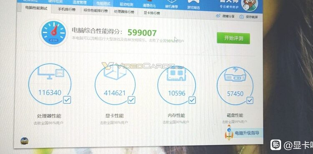The image size is (313, 154).
Task: Uncheck the processor performance (116340) checkbox
Action: 67,99
